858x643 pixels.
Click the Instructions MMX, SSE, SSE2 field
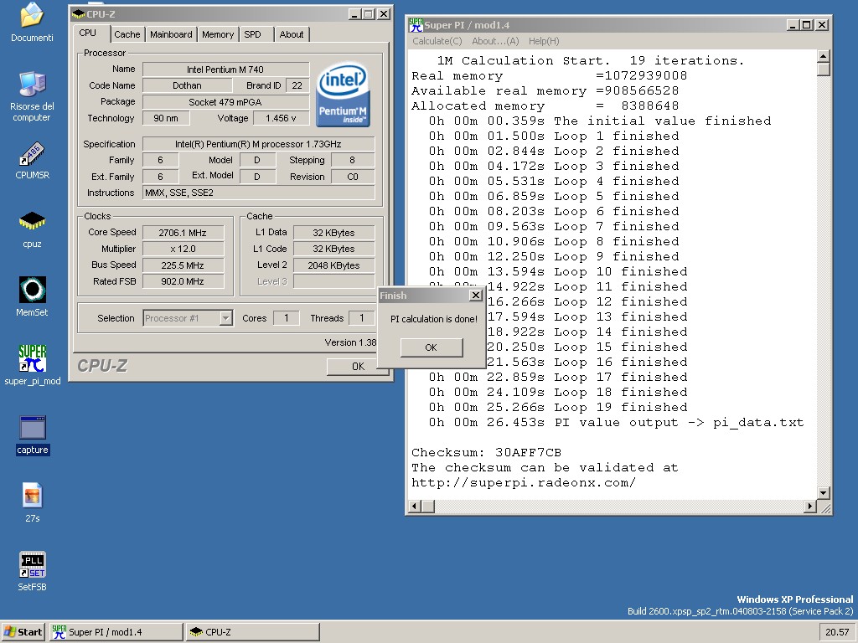pyautogui.click(x=258, y=193)
